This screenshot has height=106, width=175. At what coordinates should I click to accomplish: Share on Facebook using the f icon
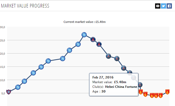point(169,6)
